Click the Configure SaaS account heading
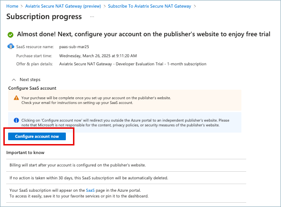This screenshot has width=281, height=207. (32, 88)
